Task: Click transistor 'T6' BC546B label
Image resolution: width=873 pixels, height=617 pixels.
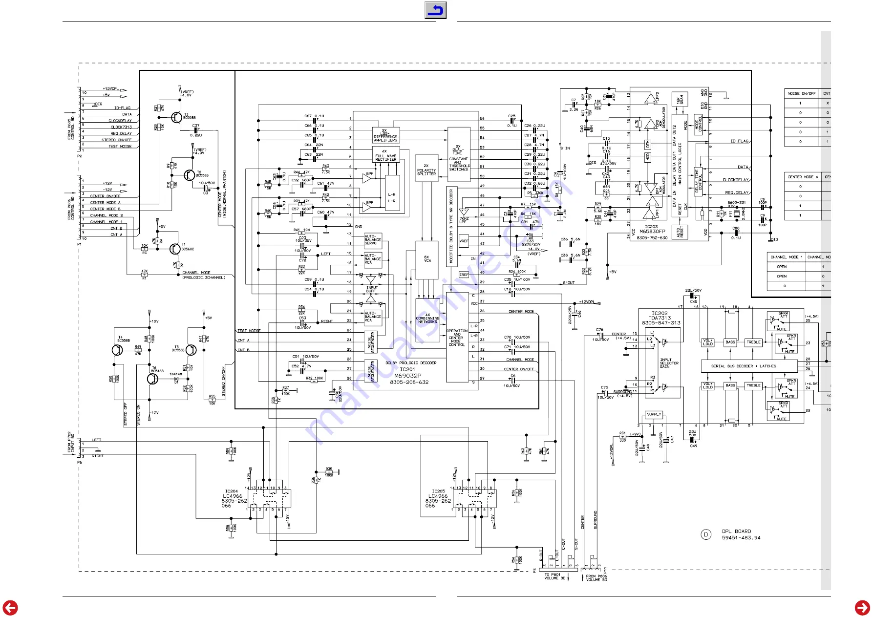Action: coord(157,370)
